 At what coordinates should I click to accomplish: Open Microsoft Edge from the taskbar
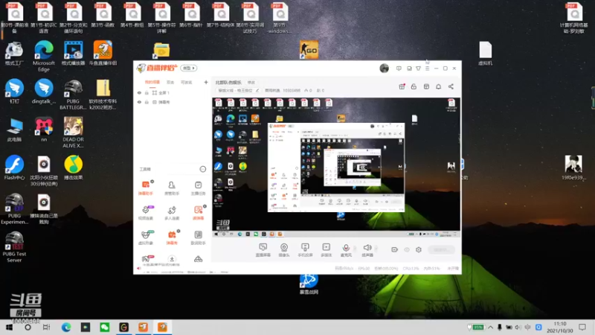(x=66, y=327)
